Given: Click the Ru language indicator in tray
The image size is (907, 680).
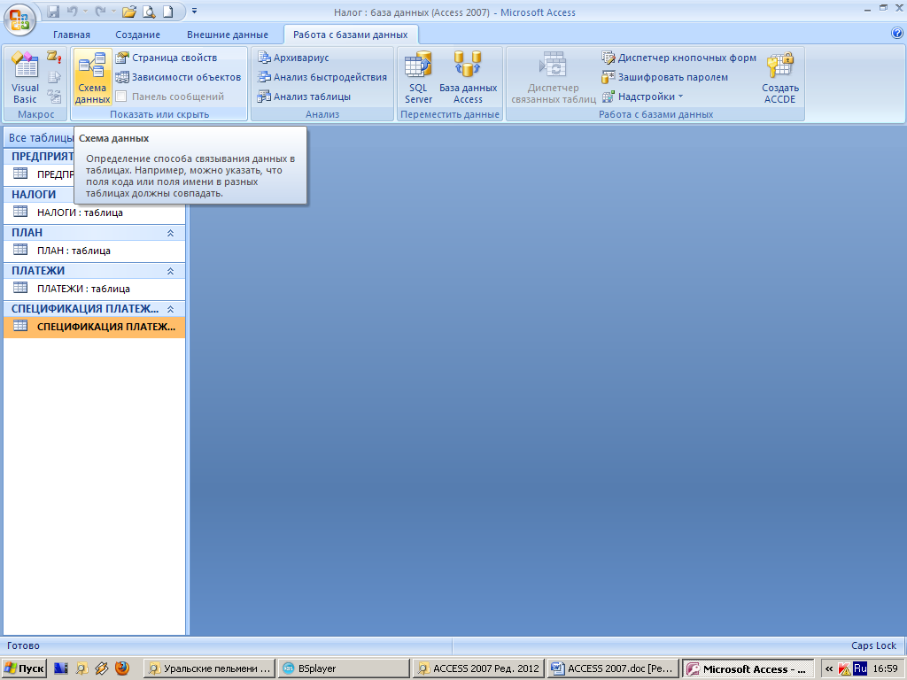Looking at the screenshot, I should pos(860,668).
